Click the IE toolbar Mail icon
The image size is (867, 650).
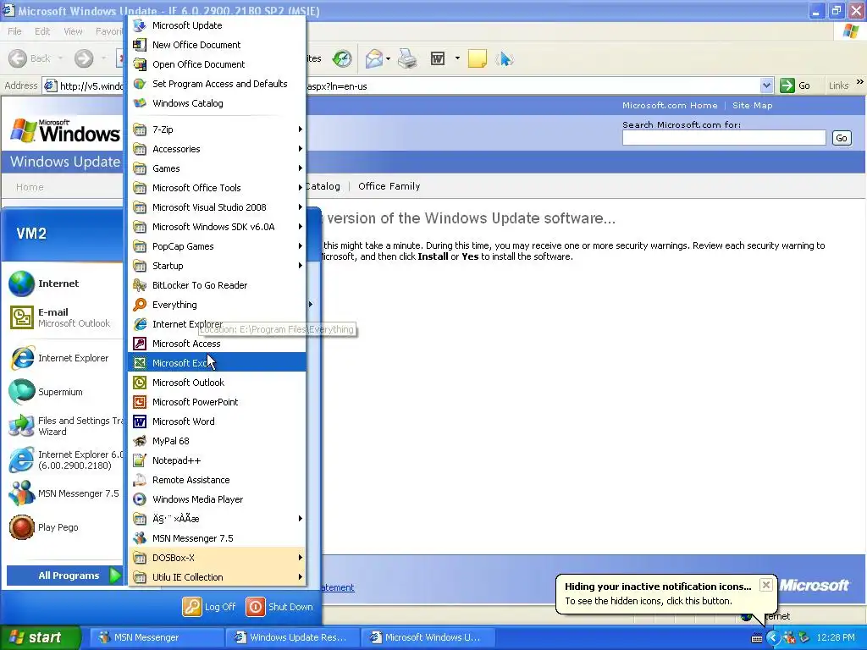click(374, 58)
